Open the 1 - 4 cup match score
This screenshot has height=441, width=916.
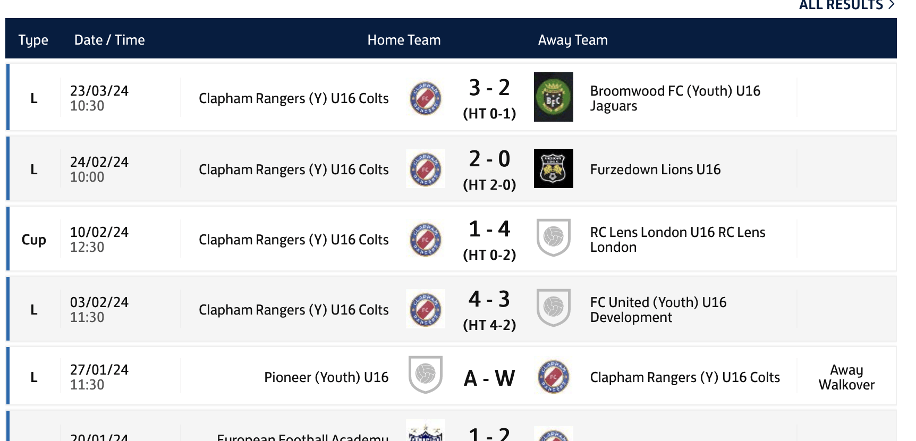coord(489,230)
